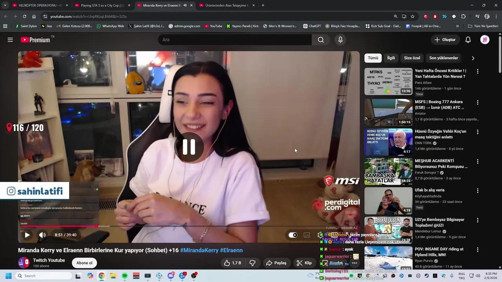The image size is (502, 282).
Task: Open the #Elraenn hashtag link
Action: (x=231, y=250)
